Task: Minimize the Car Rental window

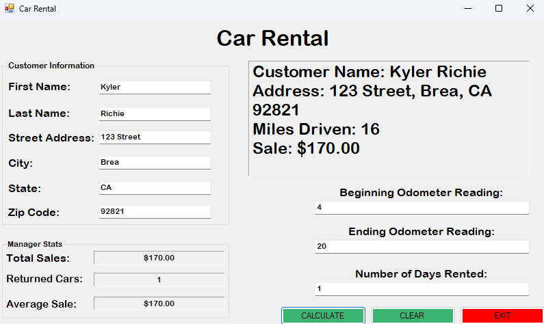Action: 467,9
